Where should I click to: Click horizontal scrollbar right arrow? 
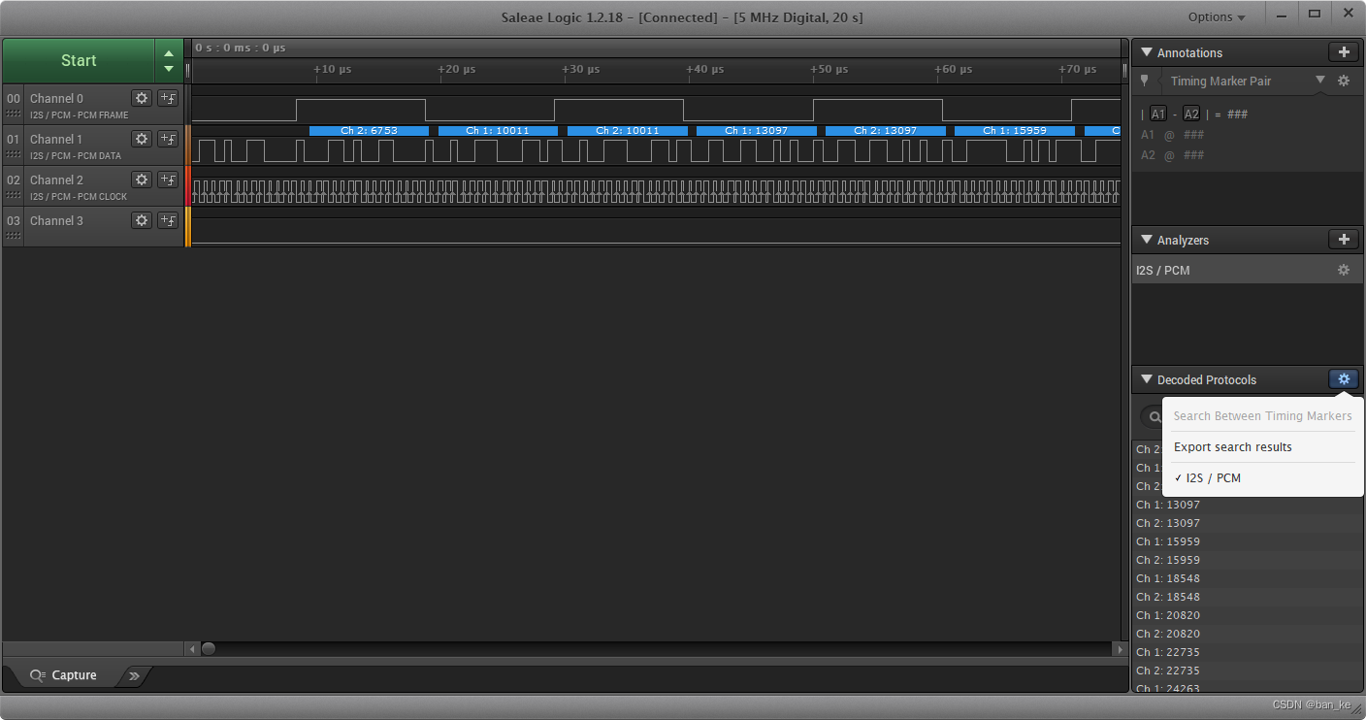pos(1122,649)
